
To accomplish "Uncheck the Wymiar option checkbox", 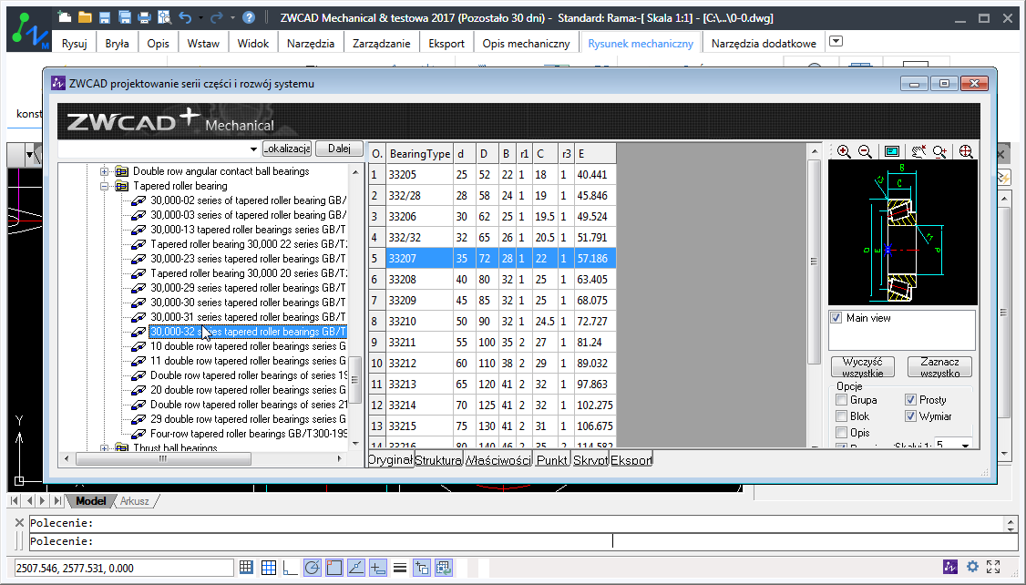I will 911,416.
